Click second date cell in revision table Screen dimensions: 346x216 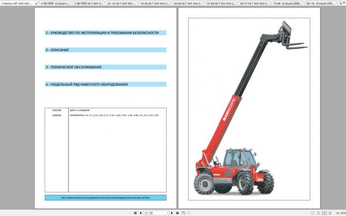(x=57, y=115)
